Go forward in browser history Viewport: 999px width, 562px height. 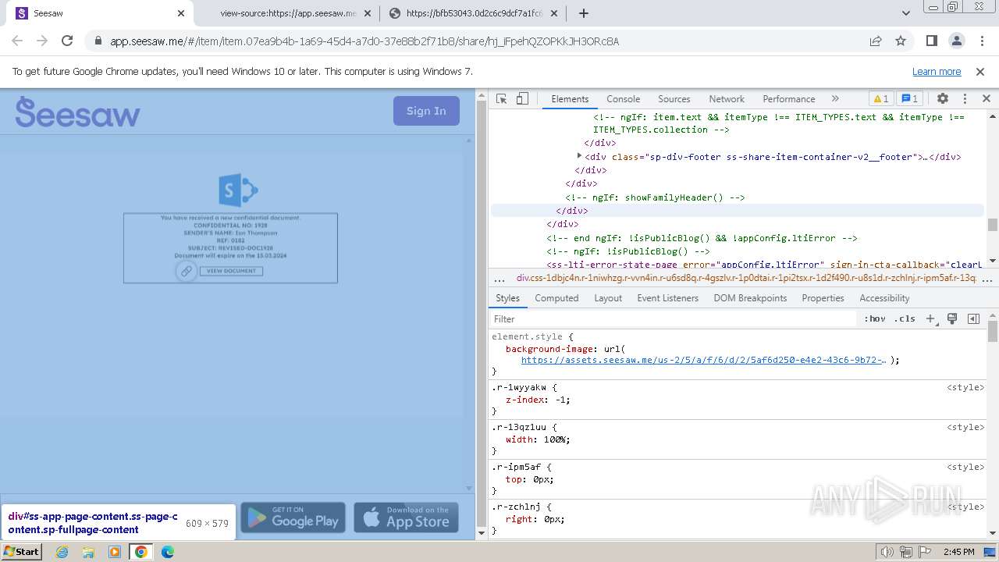click(42, 41)
